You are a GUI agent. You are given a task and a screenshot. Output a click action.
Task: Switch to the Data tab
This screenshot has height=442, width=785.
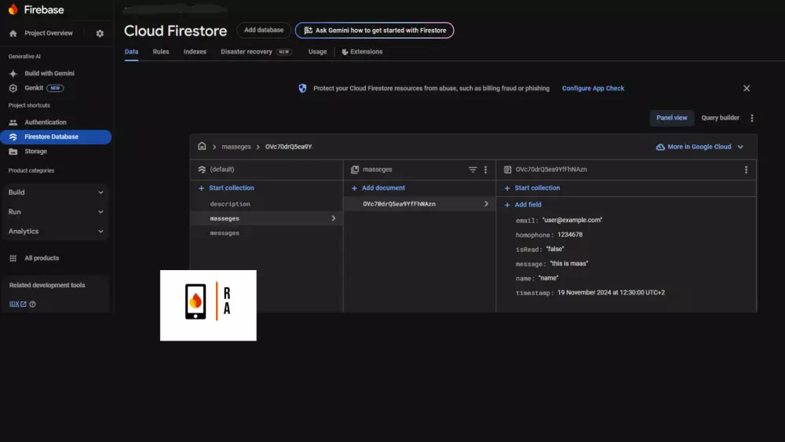[131, 52]
